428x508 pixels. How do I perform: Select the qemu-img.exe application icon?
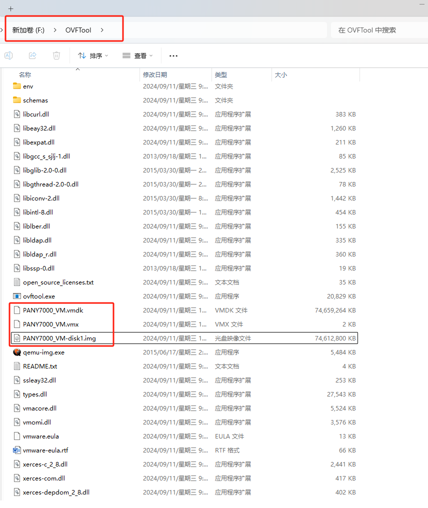point(17,352)
